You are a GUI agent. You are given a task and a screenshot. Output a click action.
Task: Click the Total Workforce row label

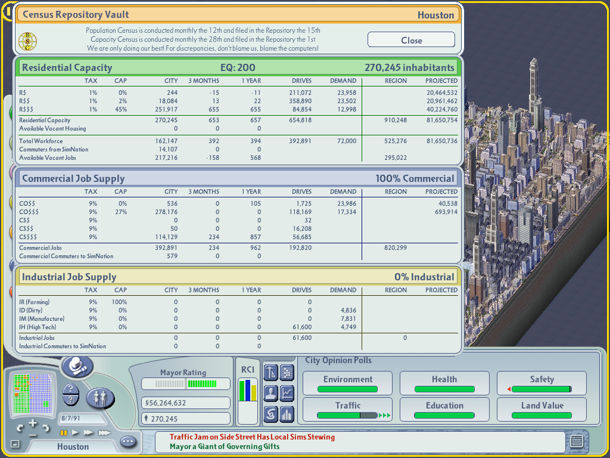click(x=41, y=141)
